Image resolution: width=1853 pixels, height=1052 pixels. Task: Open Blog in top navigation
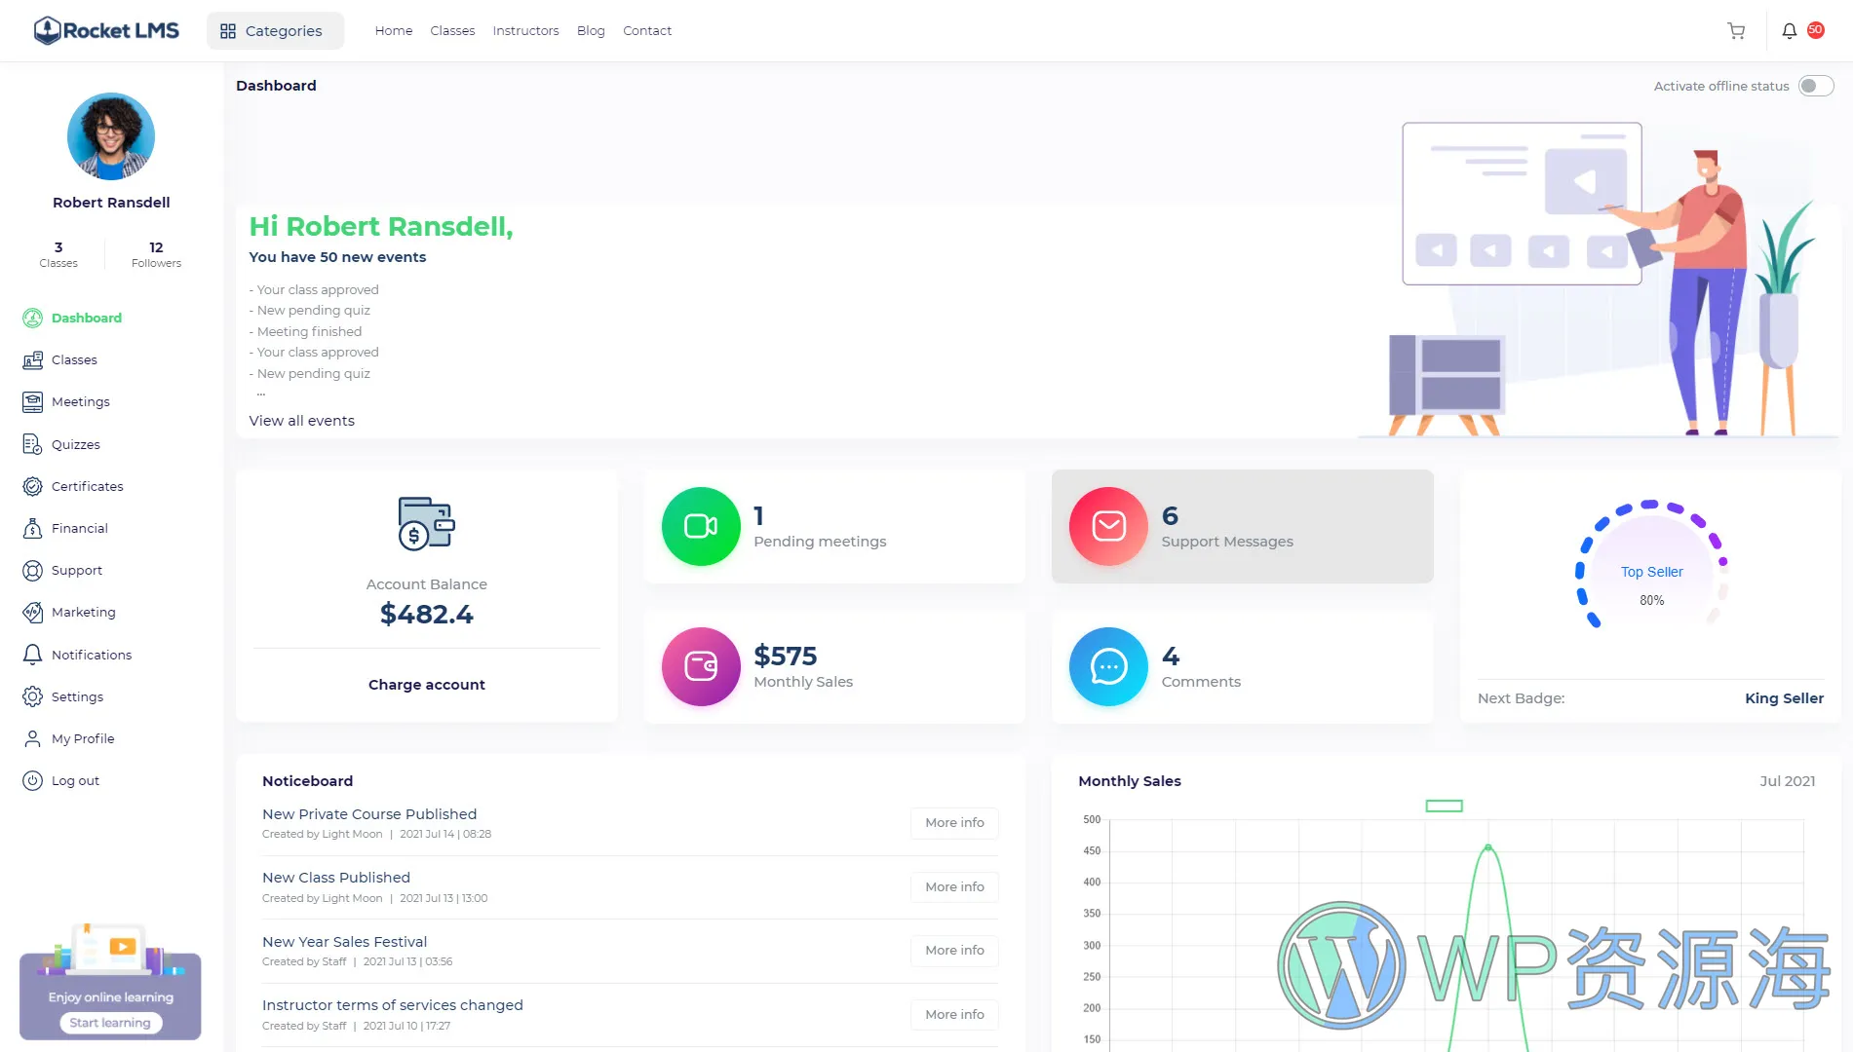[591, 31]
